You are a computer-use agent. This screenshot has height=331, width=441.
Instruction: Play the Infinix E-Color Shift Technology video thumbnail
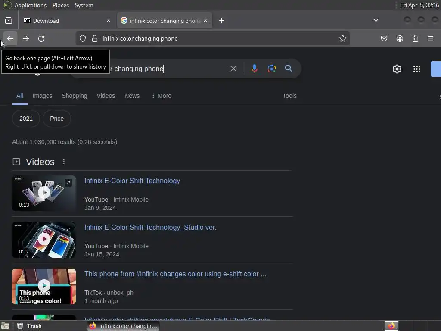pos(44,193)
